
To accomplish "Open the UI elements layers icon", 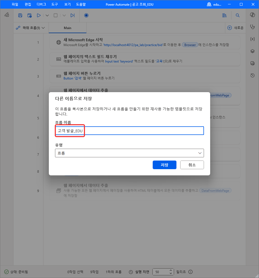I will coord(253,51).
